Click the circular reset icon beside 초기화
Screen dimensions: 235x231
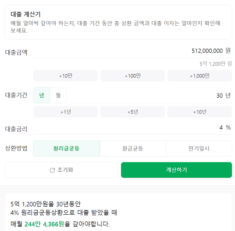click(x=52, y=170)
